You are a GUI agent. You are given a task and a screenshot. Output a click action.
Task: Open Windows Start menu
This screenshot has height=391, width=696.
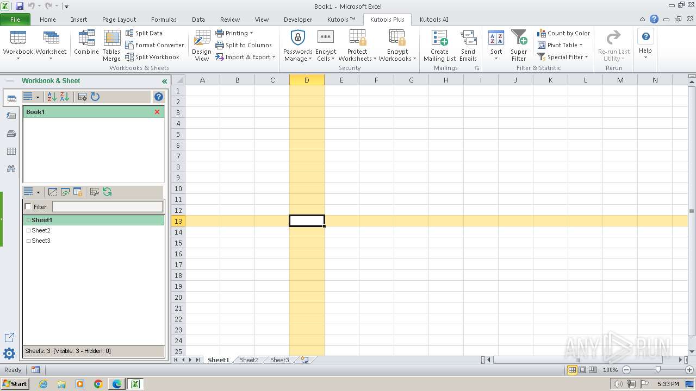[x=15, y=384]
